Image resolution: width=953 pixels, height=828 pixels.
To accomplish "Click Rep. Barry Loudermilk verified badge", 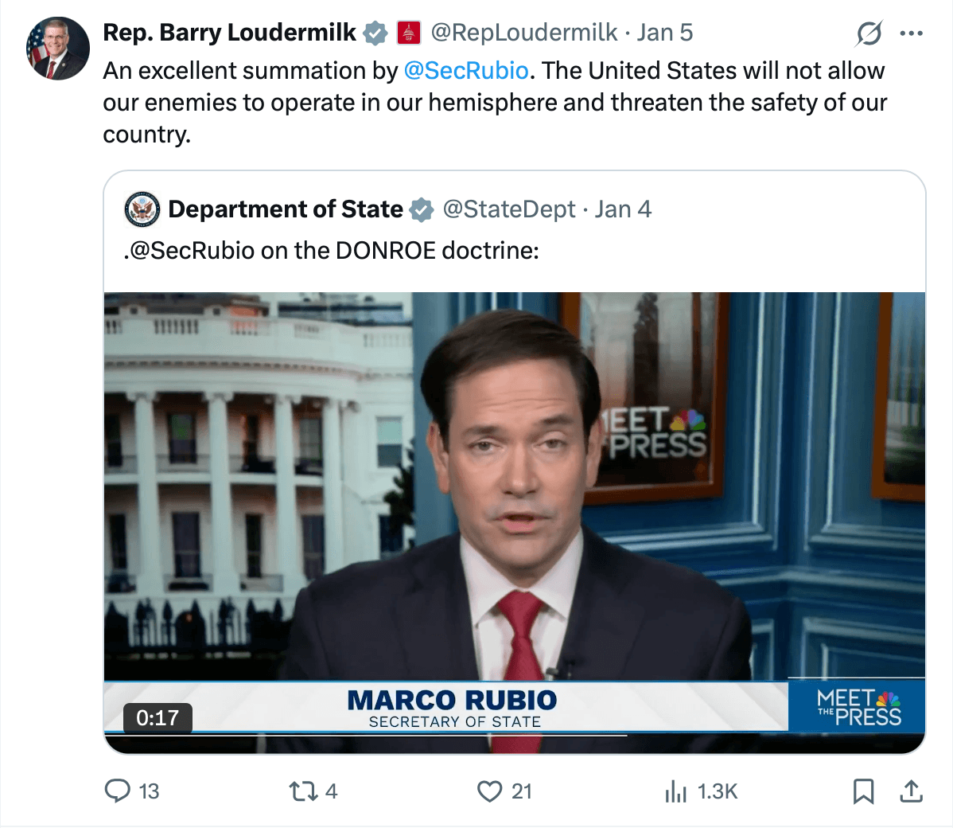I will (375, 33).
